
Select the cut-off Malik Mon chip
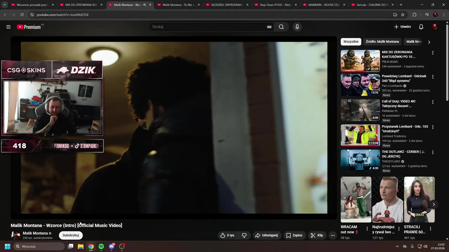(x=414, y=42)
